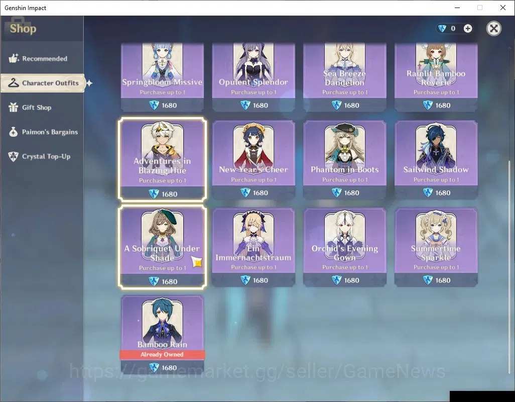
Task: Select Rainlit Bamboo Reverie outfit
Action: click(436, 77)
